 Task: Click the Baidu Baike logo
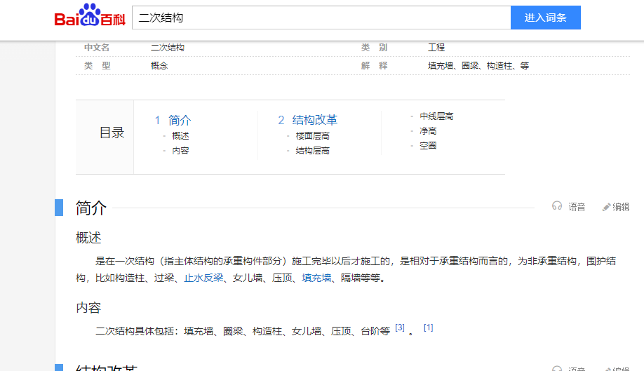click(x=90, y=15)
